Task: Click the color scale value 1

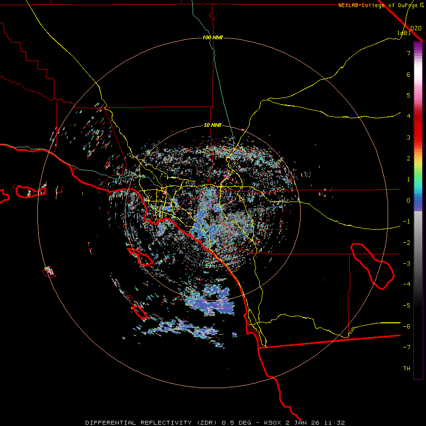Action: tap(408, 179)
